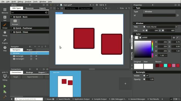
Task: Click the green Run button
Action: pos(5,86)
